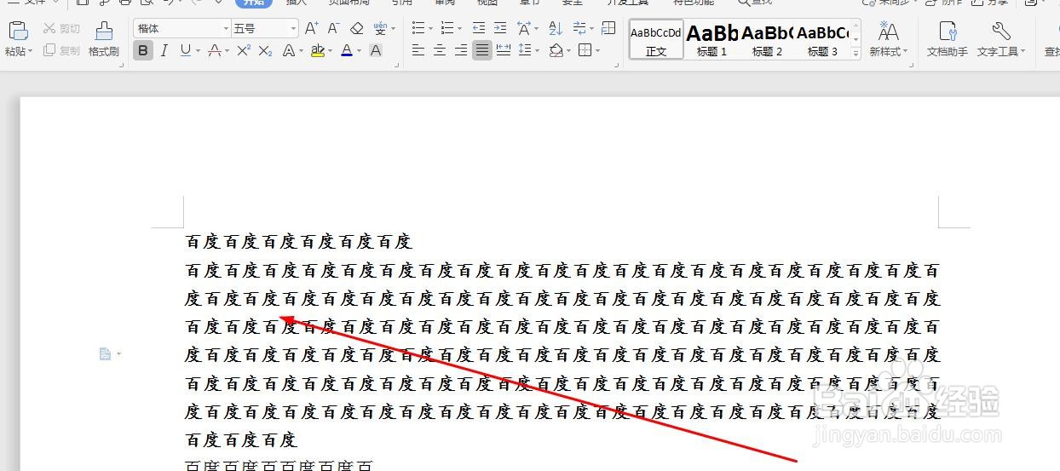Screen dimensions: 1060x471
Task: Click the increase indent icon
Action: point(500,29)
